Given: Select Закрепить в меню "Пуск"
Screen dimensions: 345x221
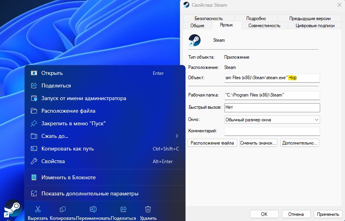Looking at the screenshot, I should pos(105,123).
